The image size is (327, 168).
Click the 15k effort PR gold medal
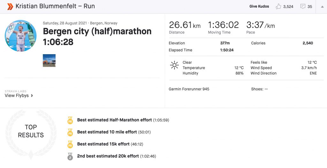70,145
